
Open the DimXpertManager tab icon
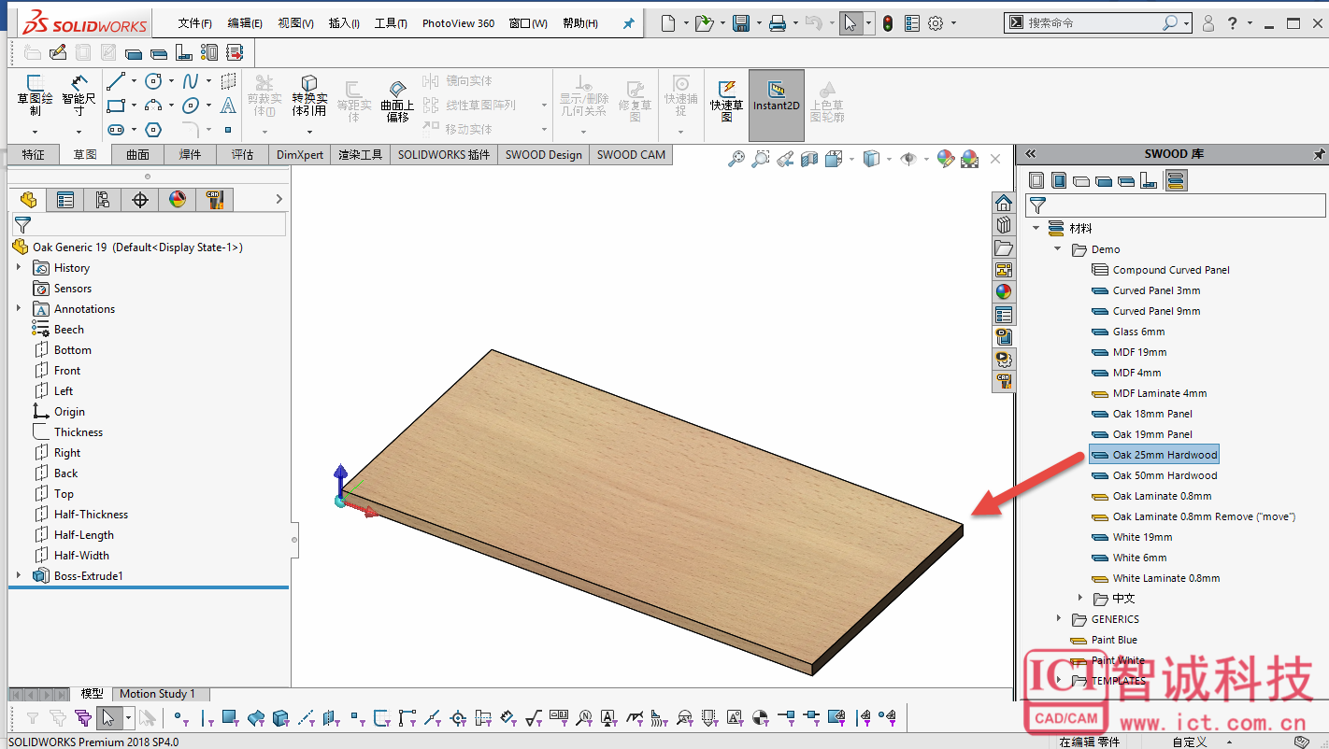140,199
